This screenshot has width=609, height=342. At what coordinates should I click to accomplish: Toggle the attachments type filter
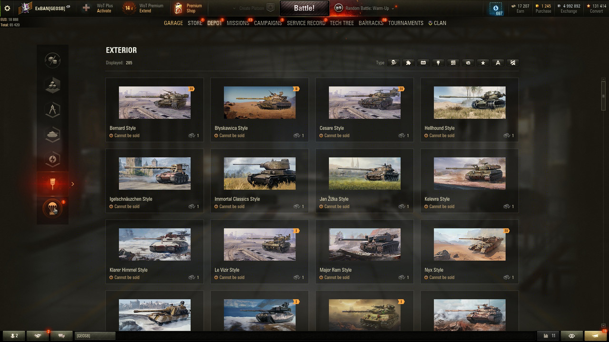tap(423, 63)
